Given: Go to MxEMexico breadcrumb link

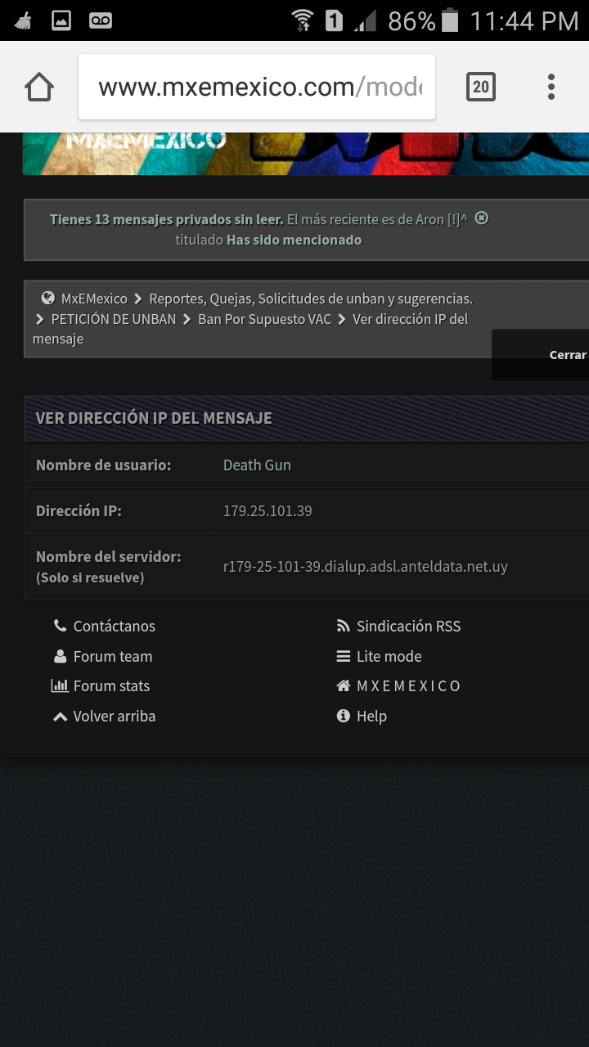Looking at the screenshot, I should (94, 299).
